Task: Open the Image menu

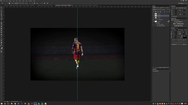Action: point(10,1)
